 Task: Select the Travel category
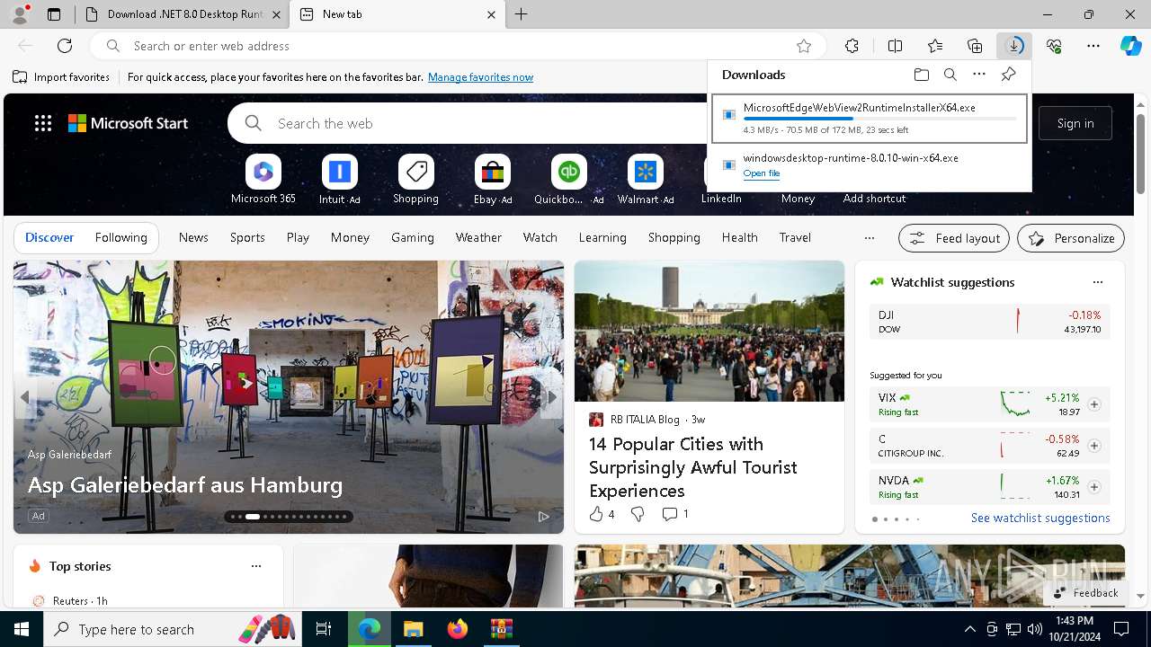[x=795, y=237]
